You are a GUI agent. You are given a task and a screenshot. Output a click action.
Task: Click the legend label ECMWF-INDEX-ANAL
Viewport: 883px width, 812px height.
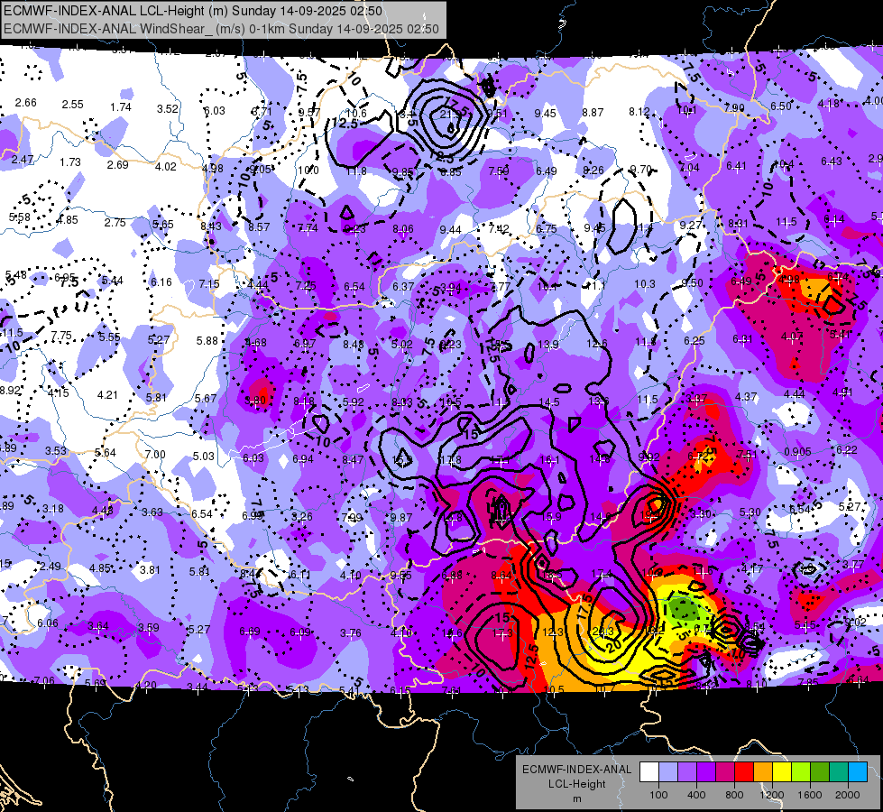pyautogui.click(x=576, y=770)
